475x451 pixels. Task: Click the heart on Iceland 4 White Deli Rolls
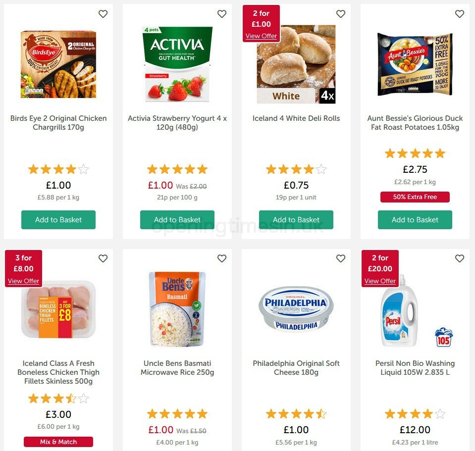[341, 14]
